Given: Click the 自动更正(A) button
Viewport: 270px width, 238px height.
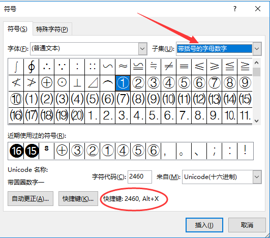Looking at the screenshot, I should [x=31, y=198].
